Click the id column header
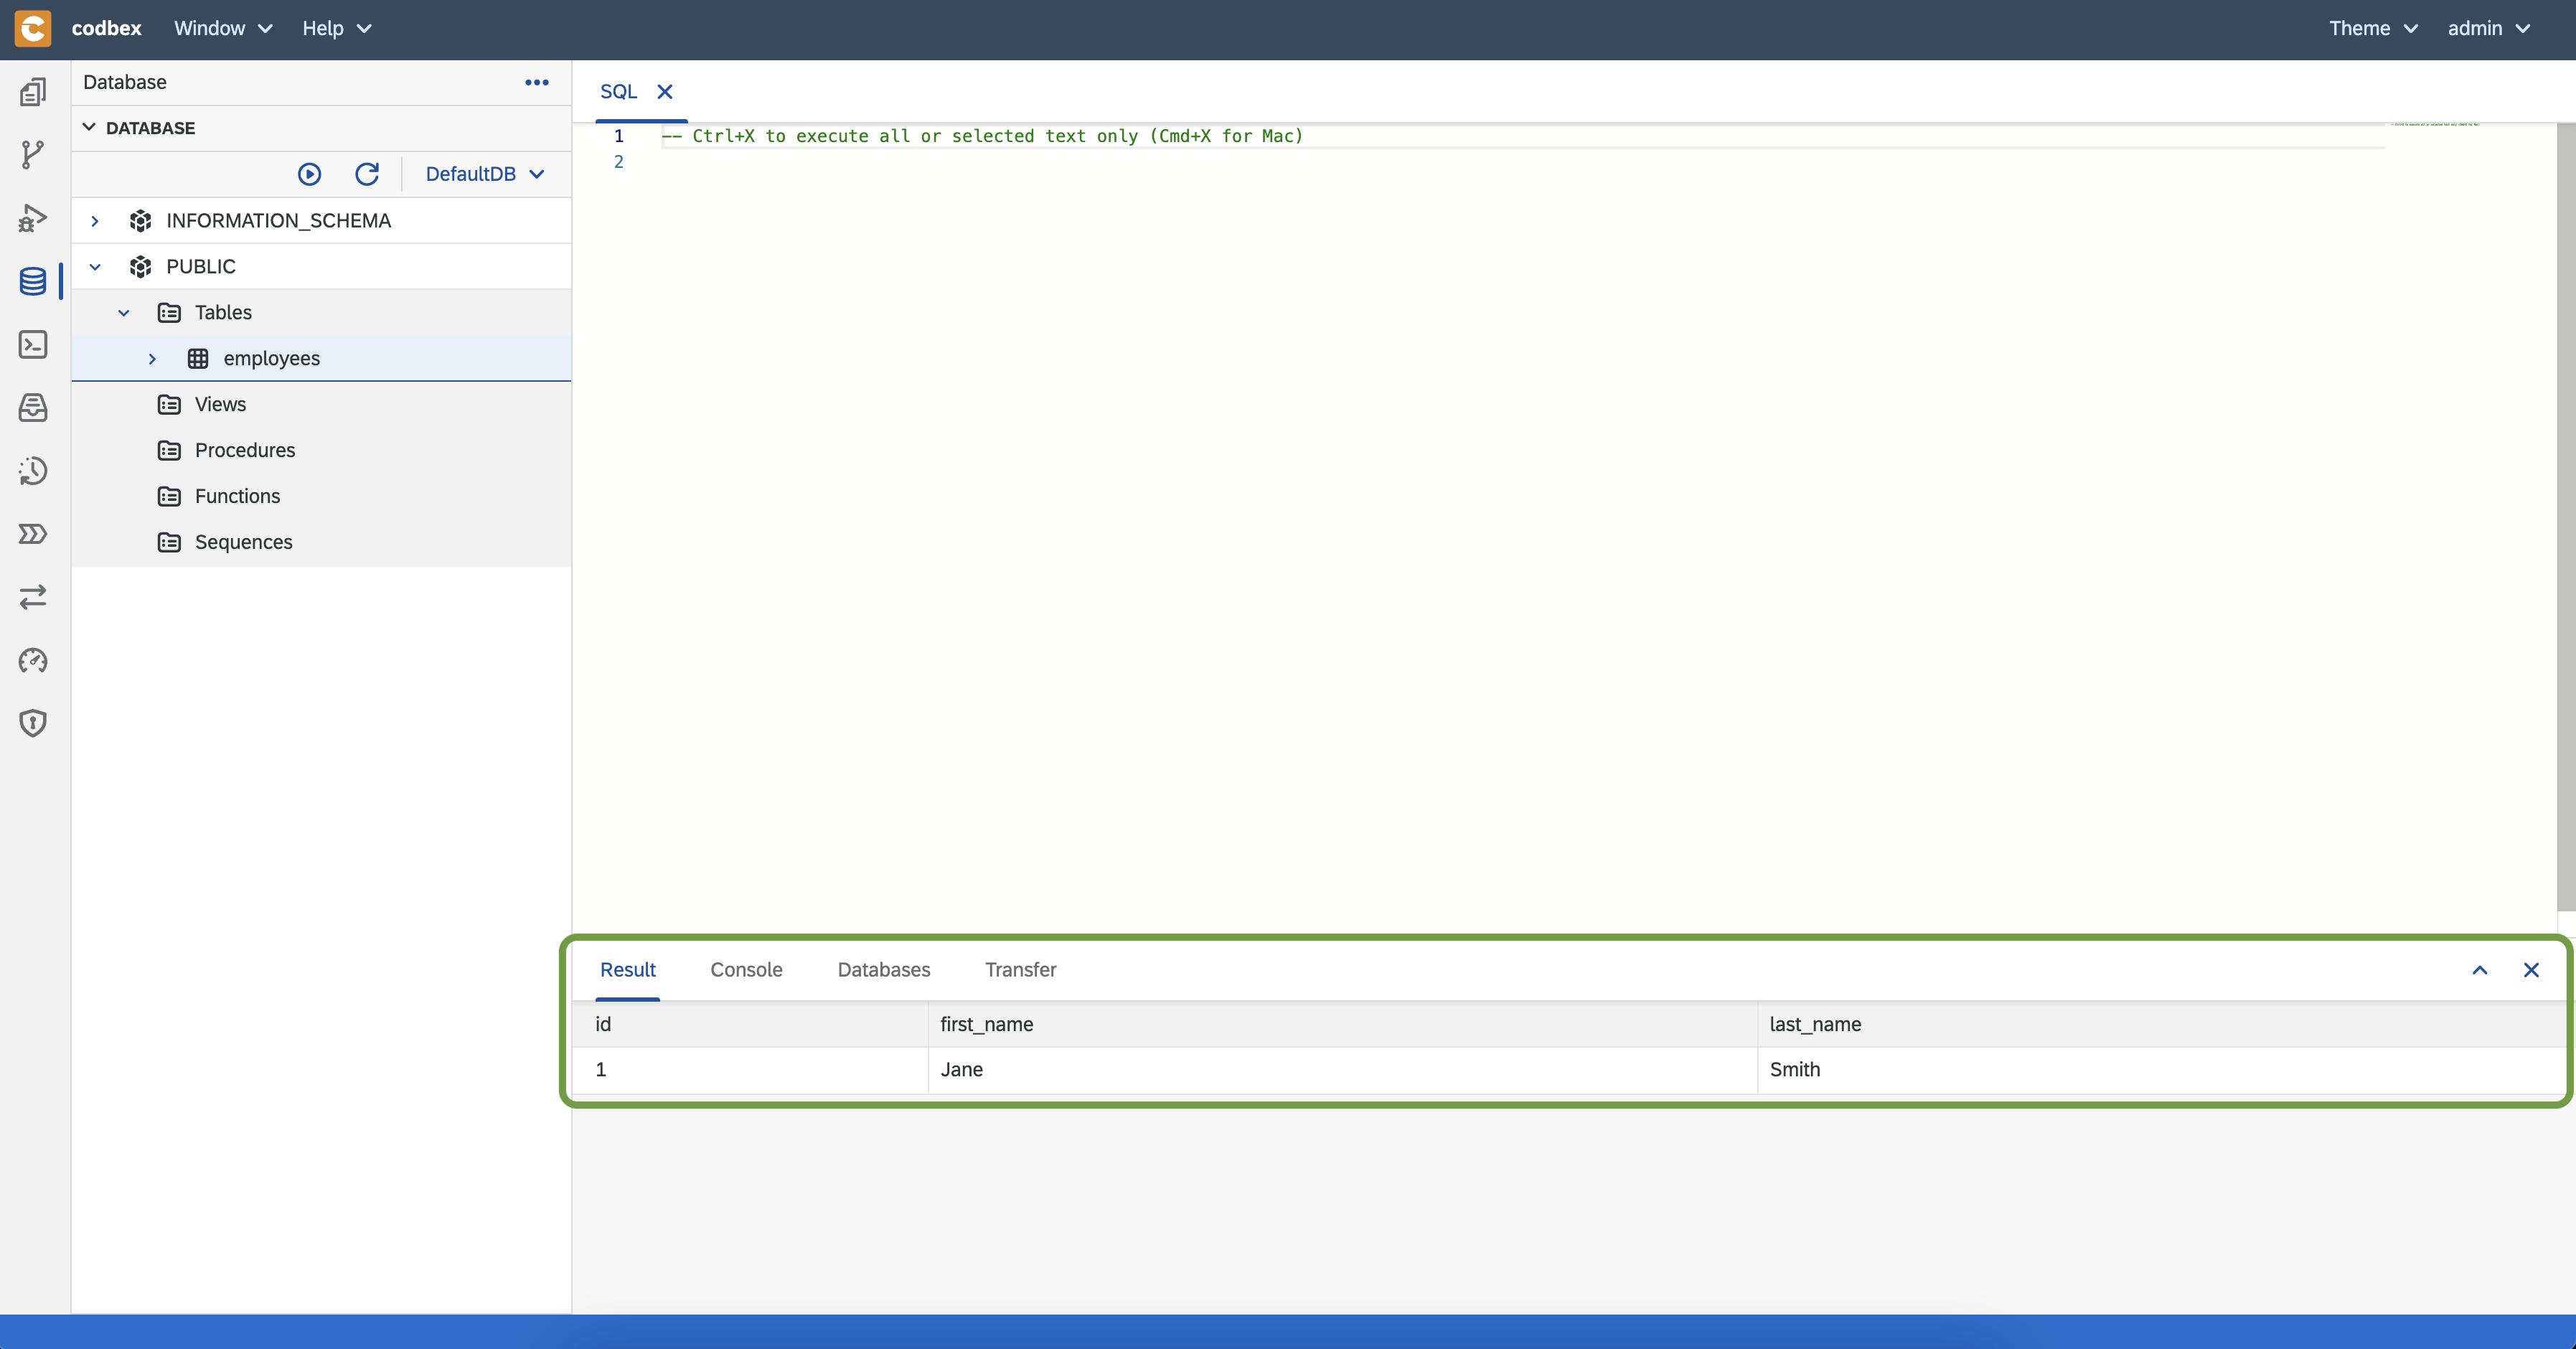 pos(751,1025)
